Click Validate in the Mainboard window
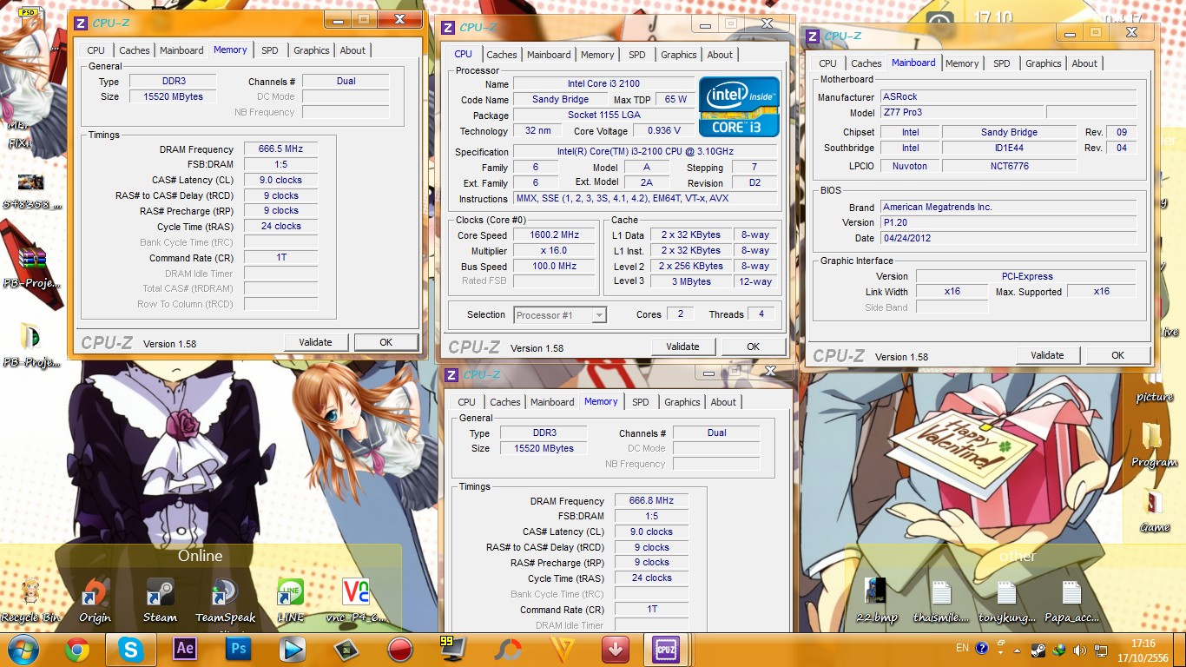Screen dimensions: 1186x667 coord(1047,355)
